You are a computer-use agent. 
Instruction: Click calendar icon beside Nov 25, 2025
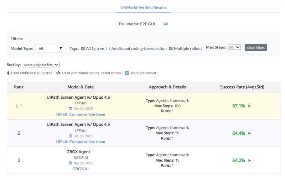(71, 163)
